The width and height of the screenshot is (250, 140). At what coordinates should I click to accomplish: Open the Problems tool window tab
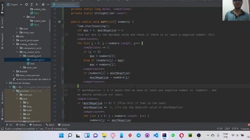(x=36, y=125)
